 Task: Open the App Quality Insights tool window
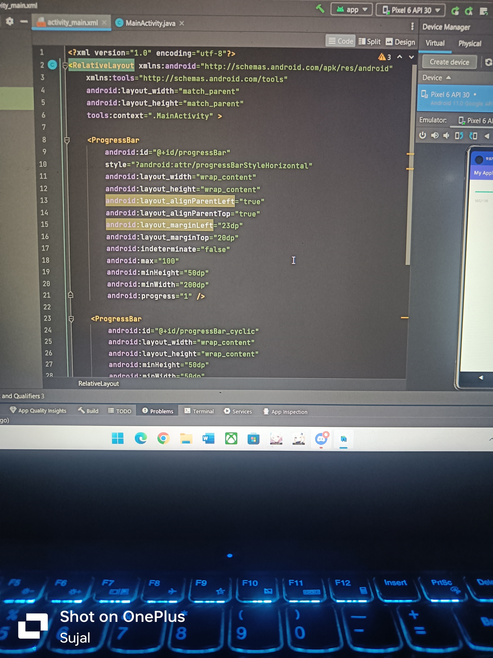pos(38,410)
